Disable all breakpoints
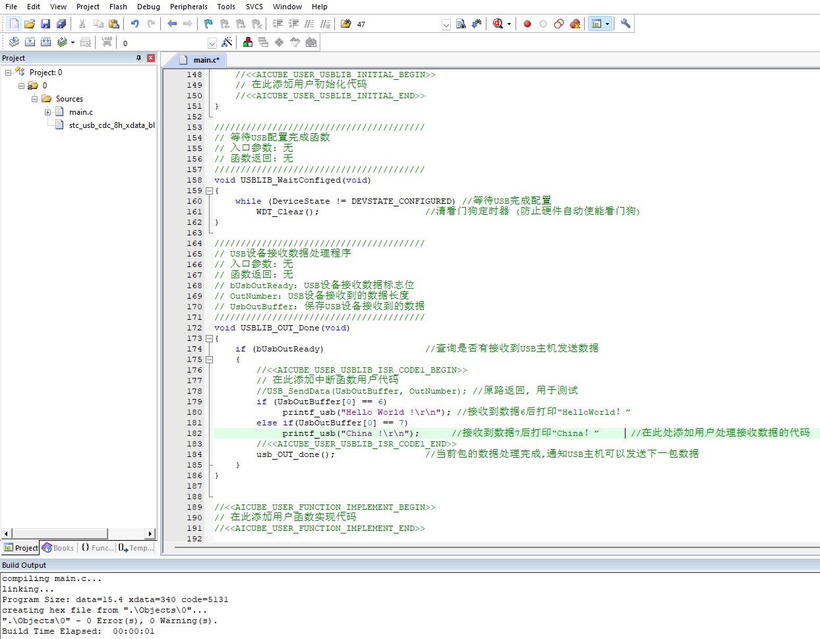The image size is (820, 639). pos(559,24)
